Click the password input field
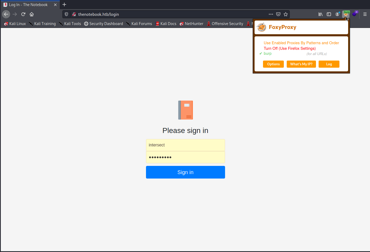The width and height of the screenshot is (370, 252). [186, 157]
